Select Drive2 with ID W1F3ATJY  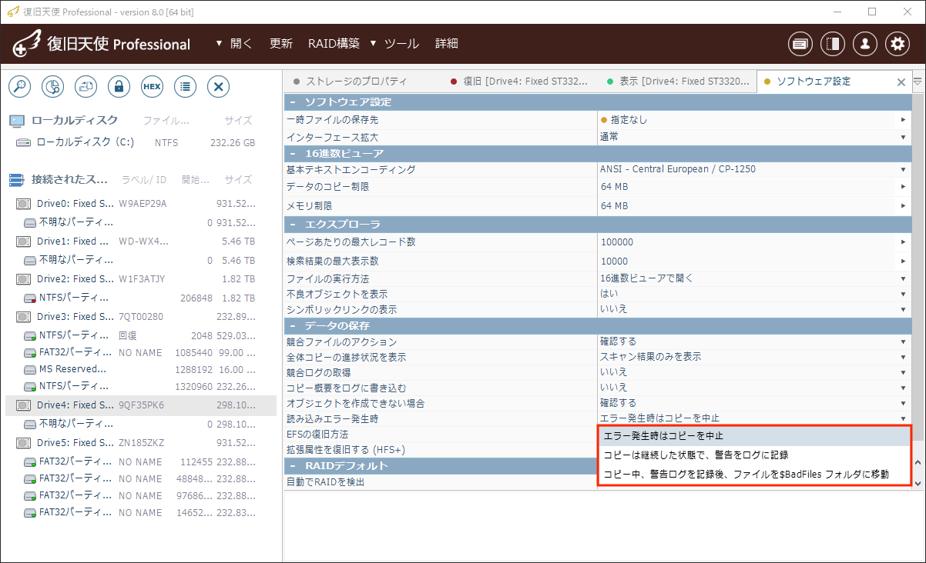tap(141, 279)
